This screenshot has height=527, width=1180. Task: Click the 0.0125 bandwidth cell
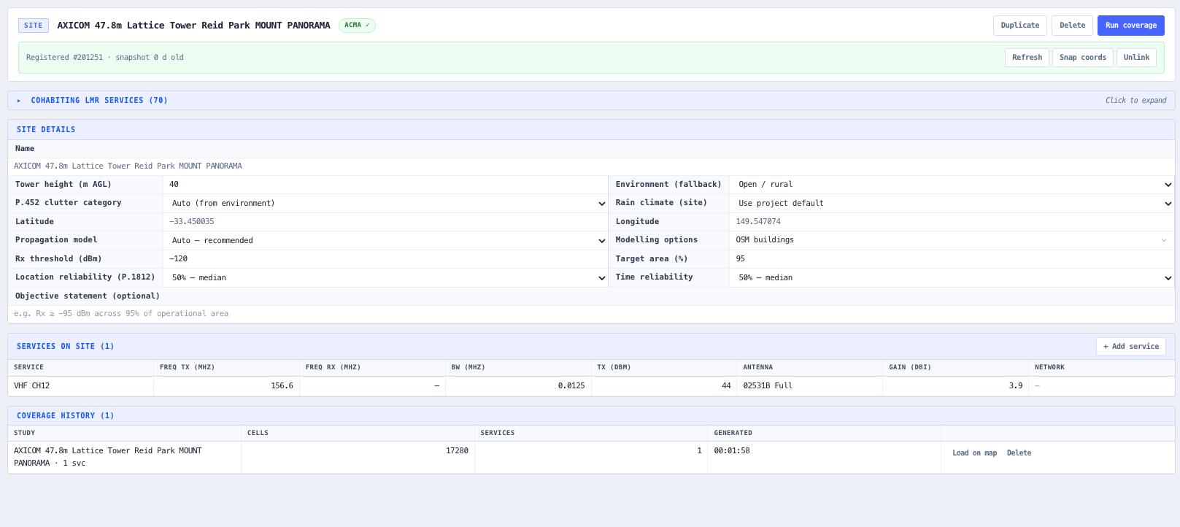518,386
